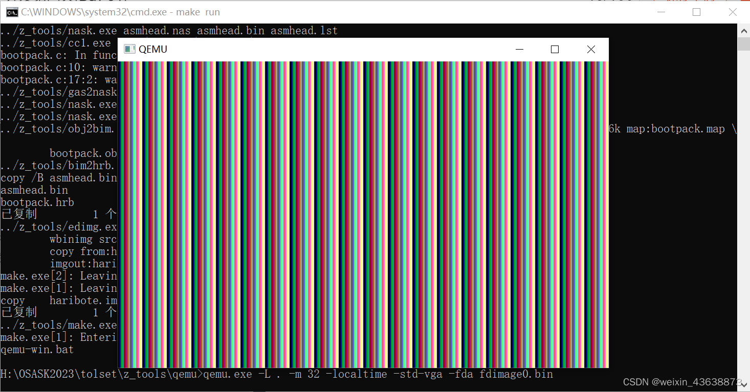The image size is (750, 392).
Task: Click the 'qemu-win.bat' line
Action: pyautogui.click(x=37, y=350)
